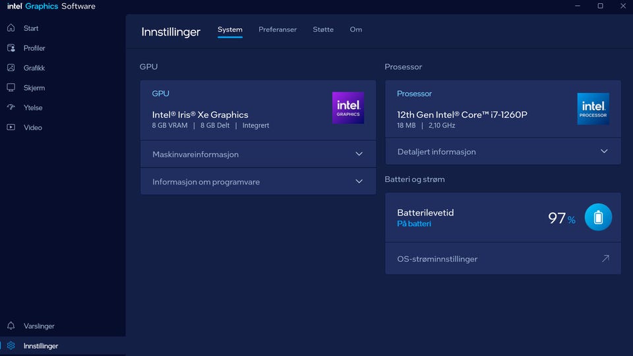Click the 2,10 GHz value
The width and height of the screenshot is (633, 356).
tap(442, 125)
